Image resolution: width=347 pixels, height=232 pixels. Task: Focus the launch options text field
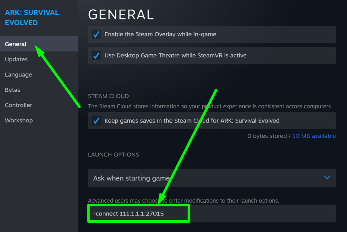pos(212,213)
